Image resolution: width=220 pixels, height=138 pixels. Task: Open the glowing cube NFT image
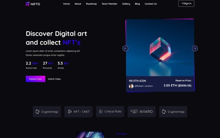point(160,48)
